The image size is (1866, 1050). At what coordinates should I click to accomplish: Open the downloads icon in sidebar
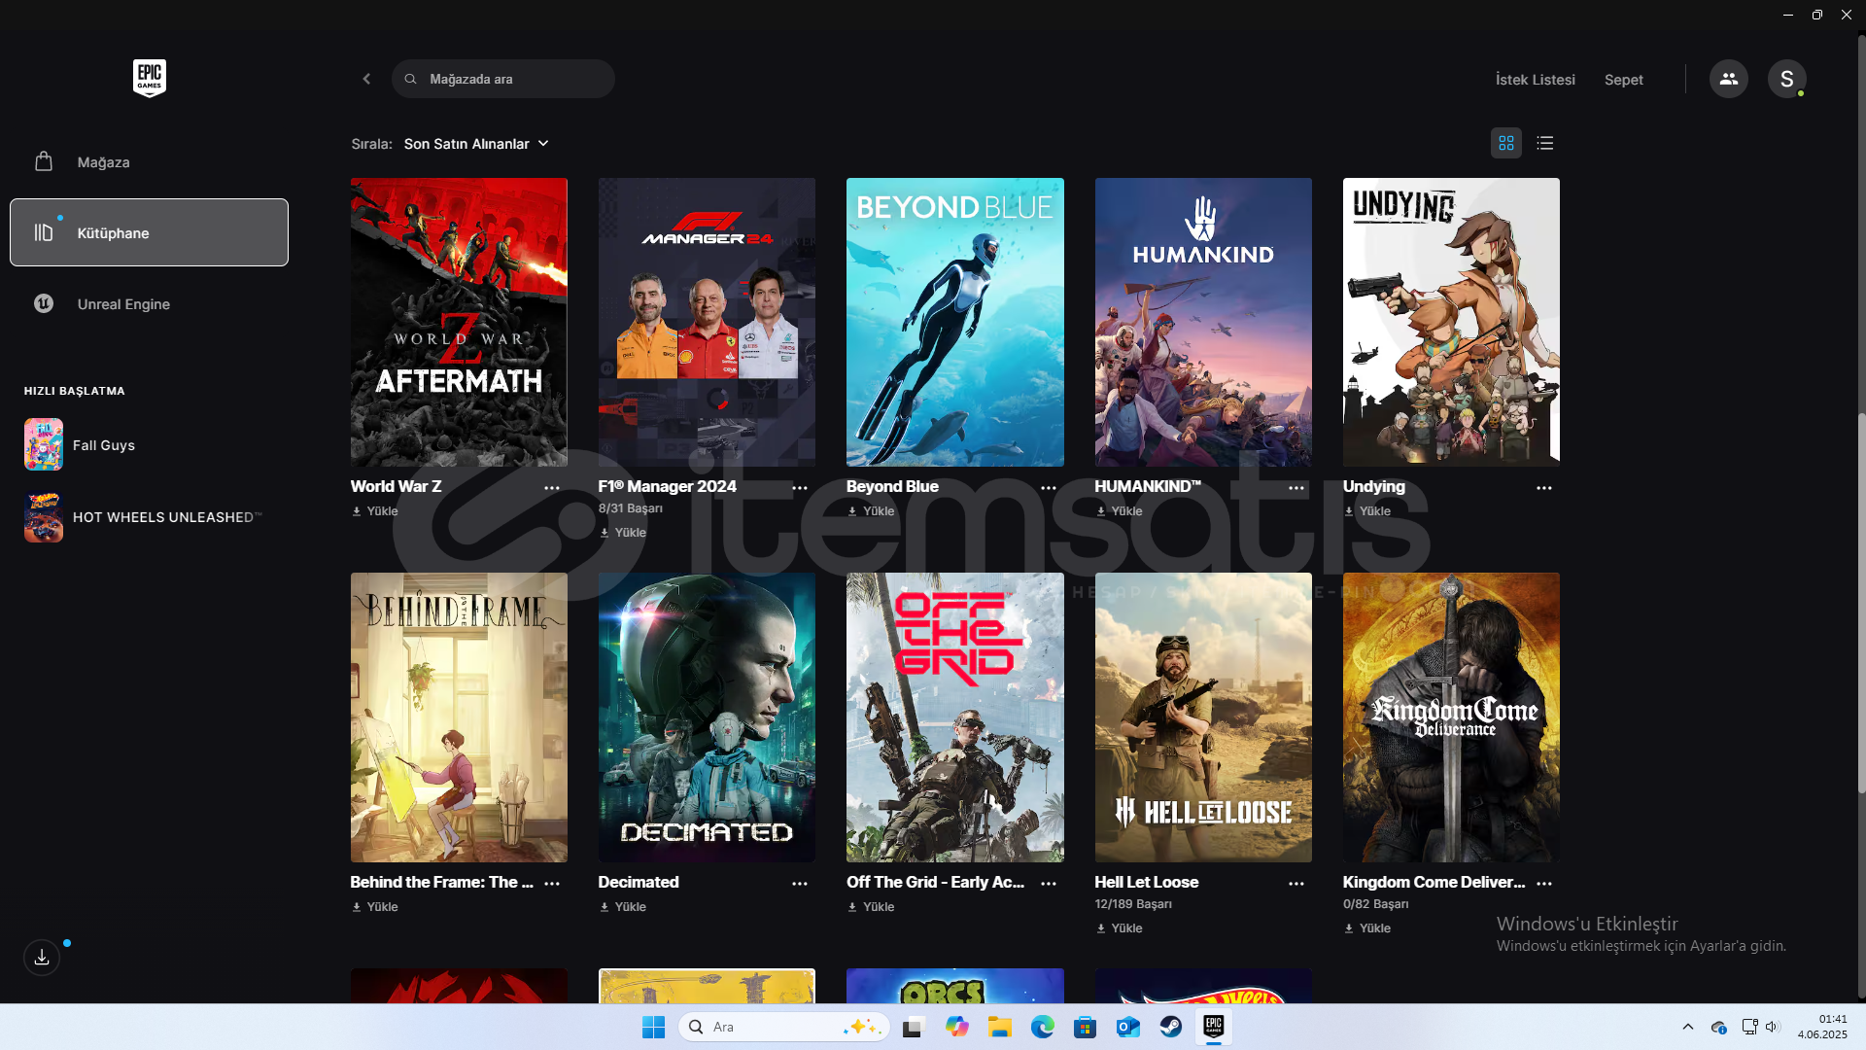tap(42, 958)
